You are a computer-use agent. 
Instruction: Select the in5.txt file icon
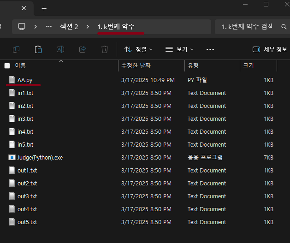click(12, 144)
